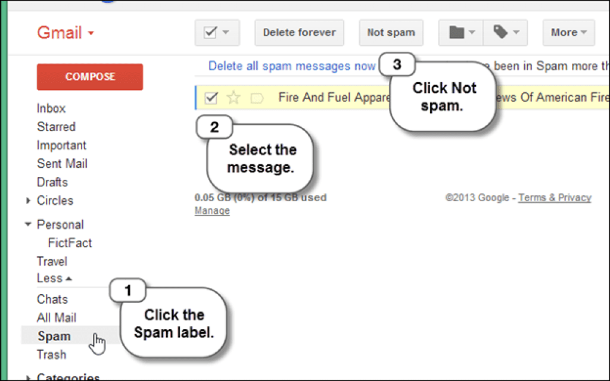Screen dimensions: 610x381
Task: Open the Trash folder
Action: click(x=51, y=355)
